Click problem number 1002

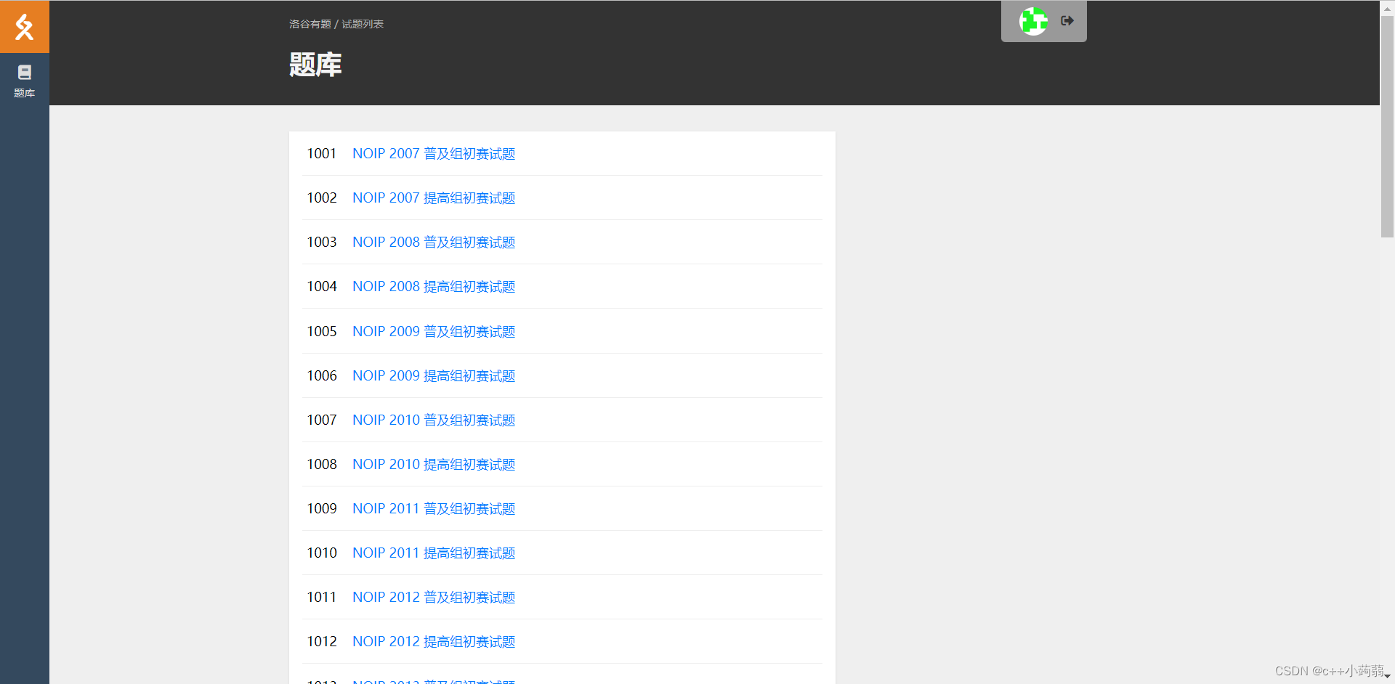click(x=322, y=198)
